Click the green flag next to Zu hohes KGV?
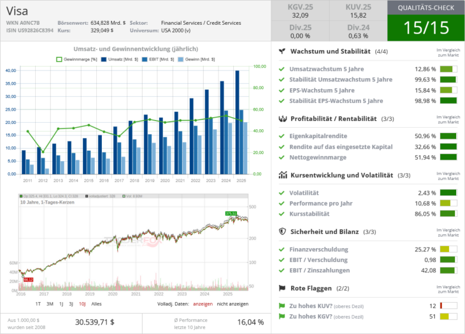The image size is (465, 334). [282, 316]
